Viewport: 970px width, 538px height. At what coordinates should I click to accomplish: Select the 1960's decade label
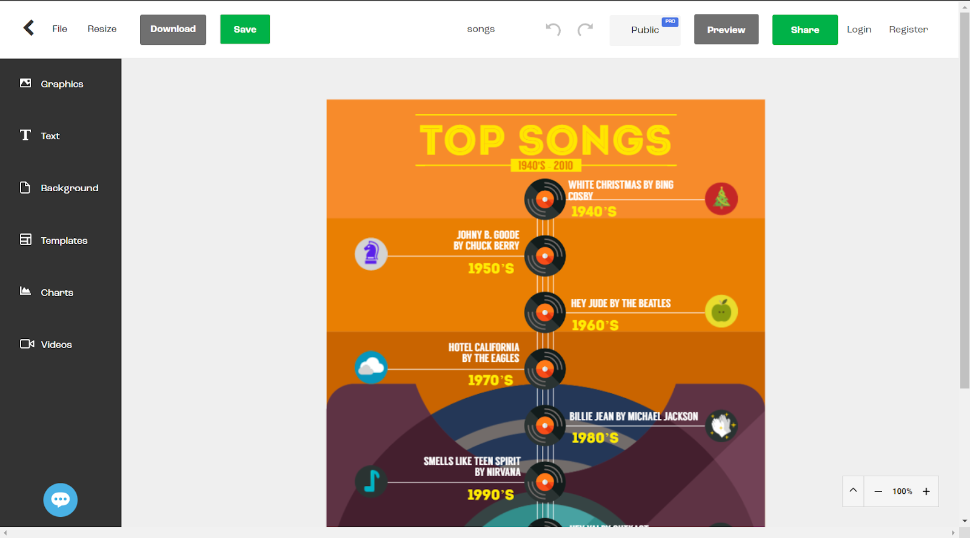[595, 325]
